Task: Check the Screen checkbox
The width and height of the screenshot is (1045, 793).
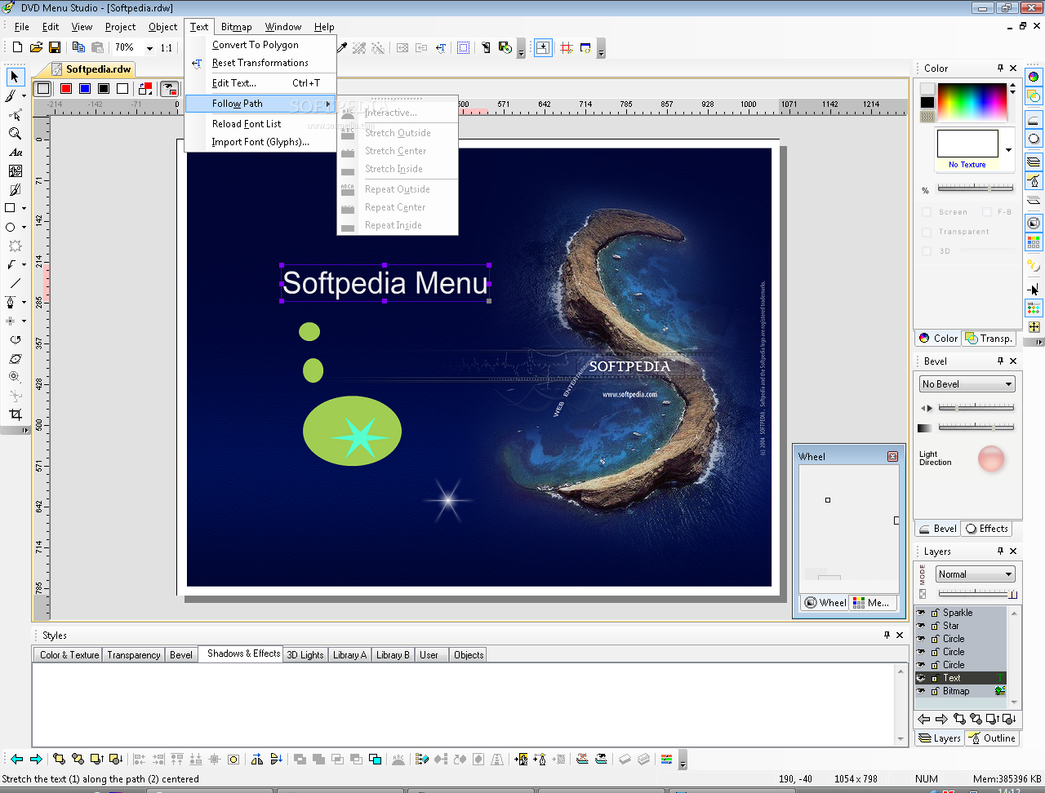Action: [927, 212]
